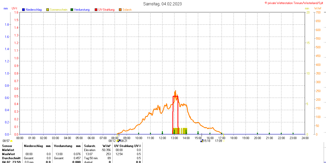This screenshot has height=163, width=326.
Task: Click the yellow Sonnenschein legend square
Action: click(x=48, y=10)
